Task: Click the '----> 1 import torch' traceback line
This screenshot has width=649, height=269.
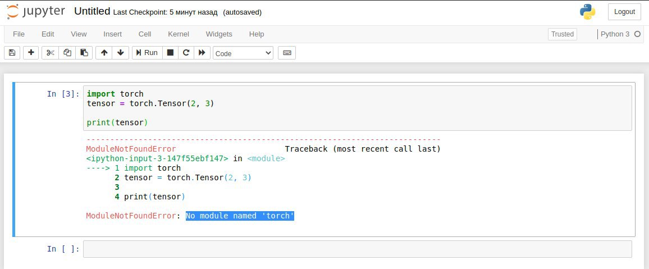Action: click(x=133, y=168)
